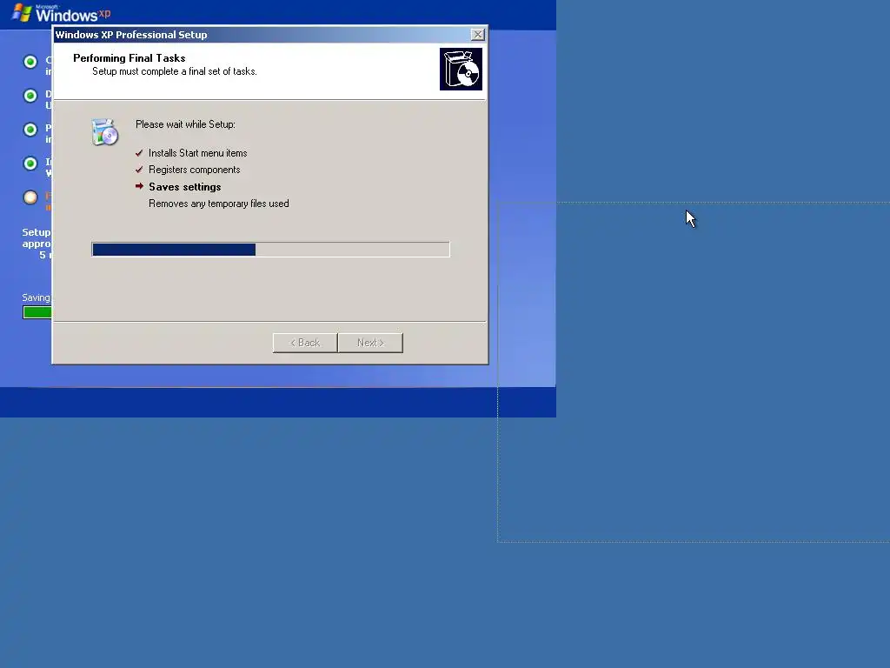Click the red arrow beside Saves settings
890x668 pixels.
139,186
